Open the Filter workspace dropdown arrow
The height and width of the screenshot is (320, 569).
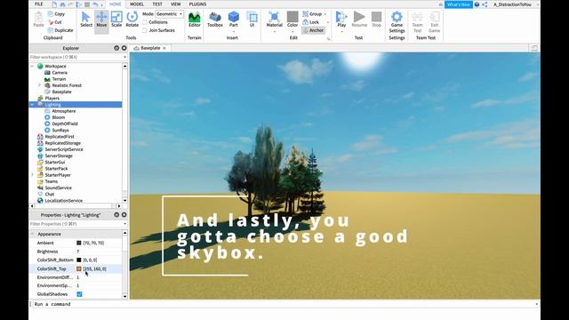click(x=124, y=57)
